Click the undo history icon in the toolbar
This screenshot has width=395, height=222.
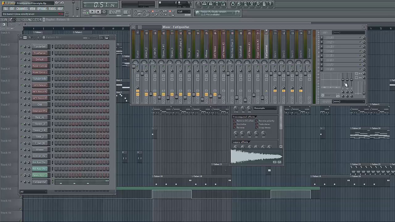click(x=233, y=4)
